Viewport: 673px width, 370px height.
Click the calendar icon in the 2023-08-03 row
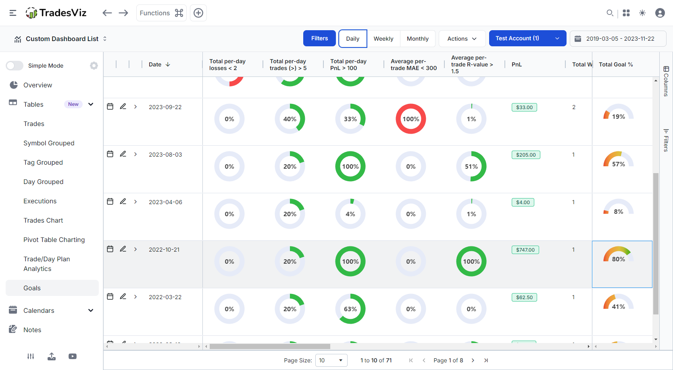tap(110, 154)
